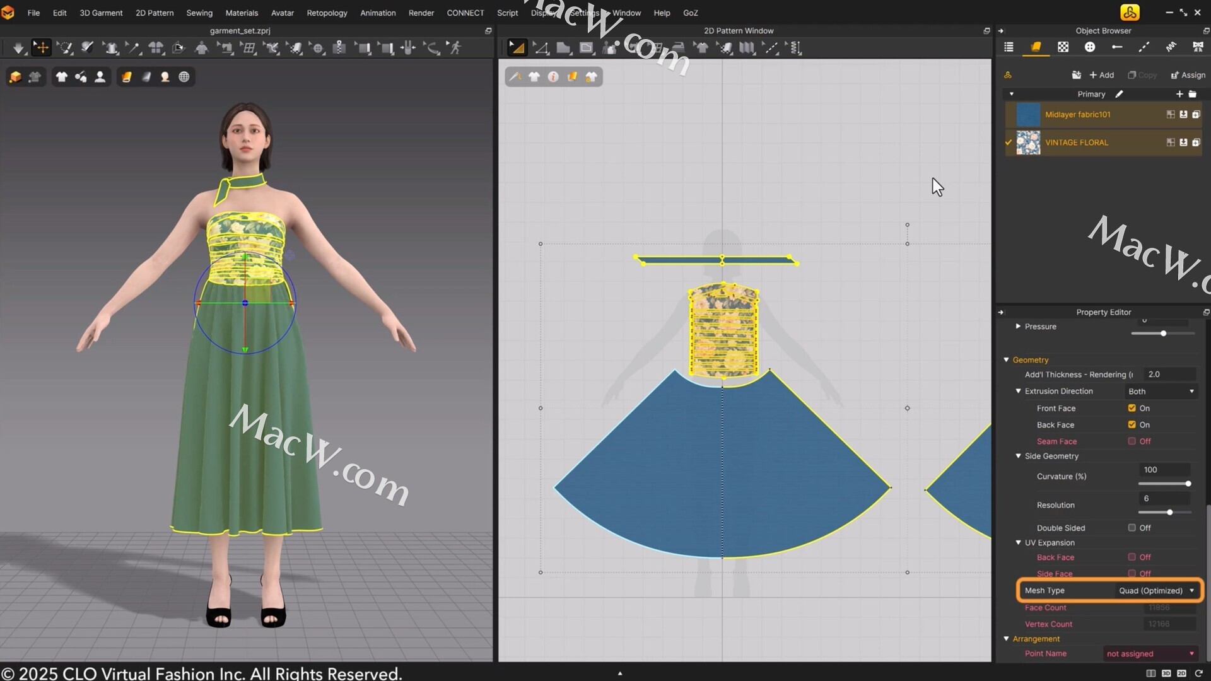
Task: Open the Fabric tab in Object Browser
Action: 1036,47
